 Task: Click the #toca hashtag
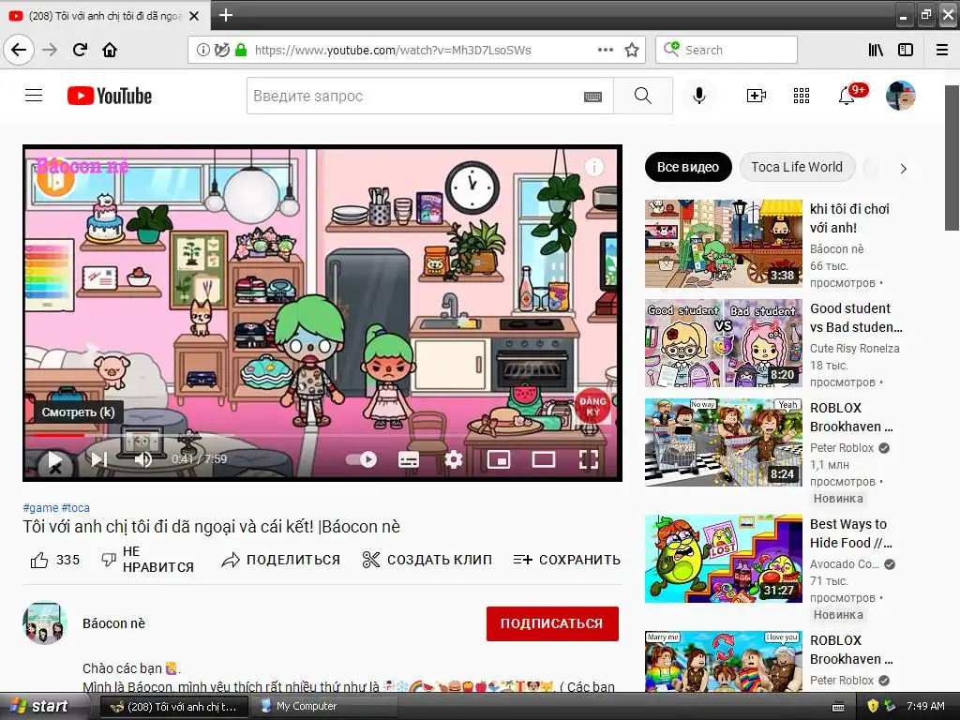(x=75, y=507)
